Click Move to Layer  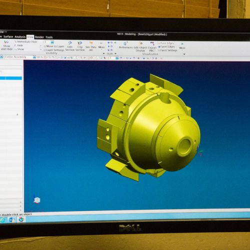(x=54, y=46)
